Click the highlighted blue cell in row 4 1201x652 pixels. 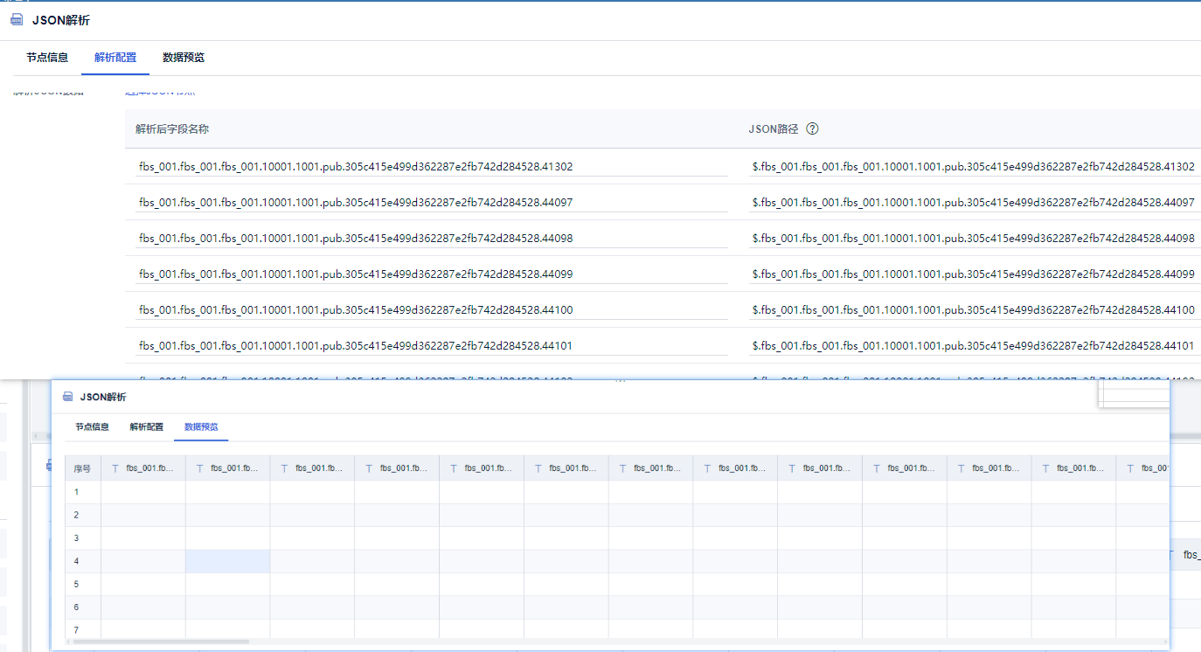click(227, 561)
